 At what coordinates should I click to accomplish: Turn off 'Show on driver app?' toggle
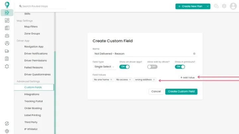124,67
